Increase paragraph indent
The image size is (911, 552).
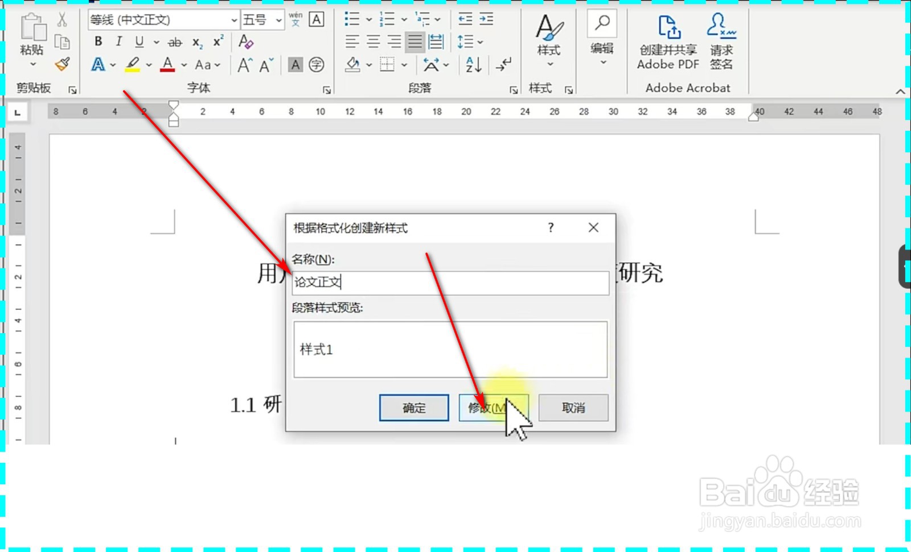coord(486,19)
